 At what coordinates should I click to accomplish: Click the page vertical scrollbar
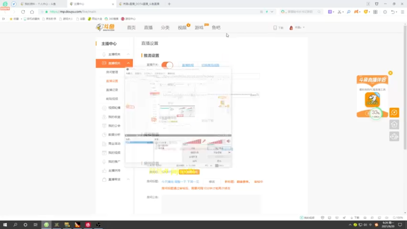click(405, 87)
